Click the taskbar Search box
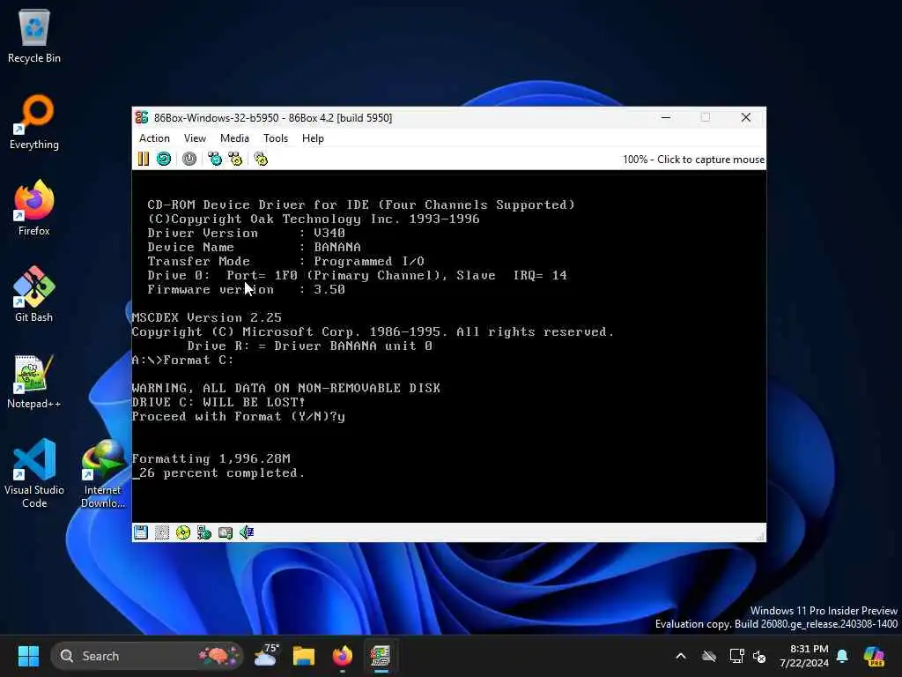The width and height of the screenshot is (902, 677). [147, 656]
